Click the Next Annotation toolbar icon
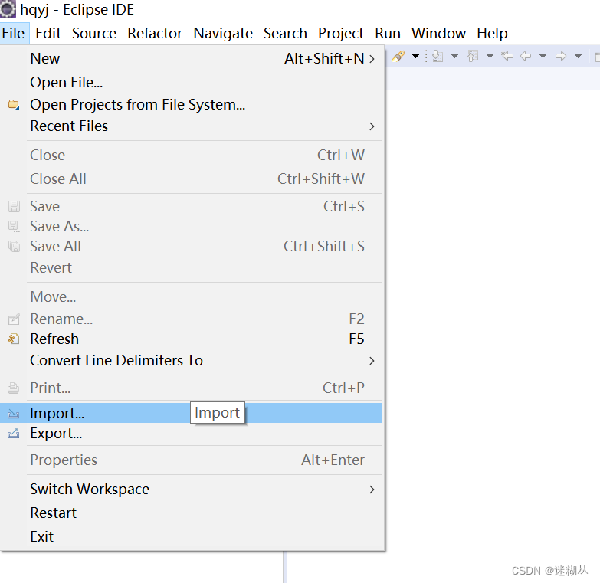Screen dimensions: 600x583 (x=438, y=57)
